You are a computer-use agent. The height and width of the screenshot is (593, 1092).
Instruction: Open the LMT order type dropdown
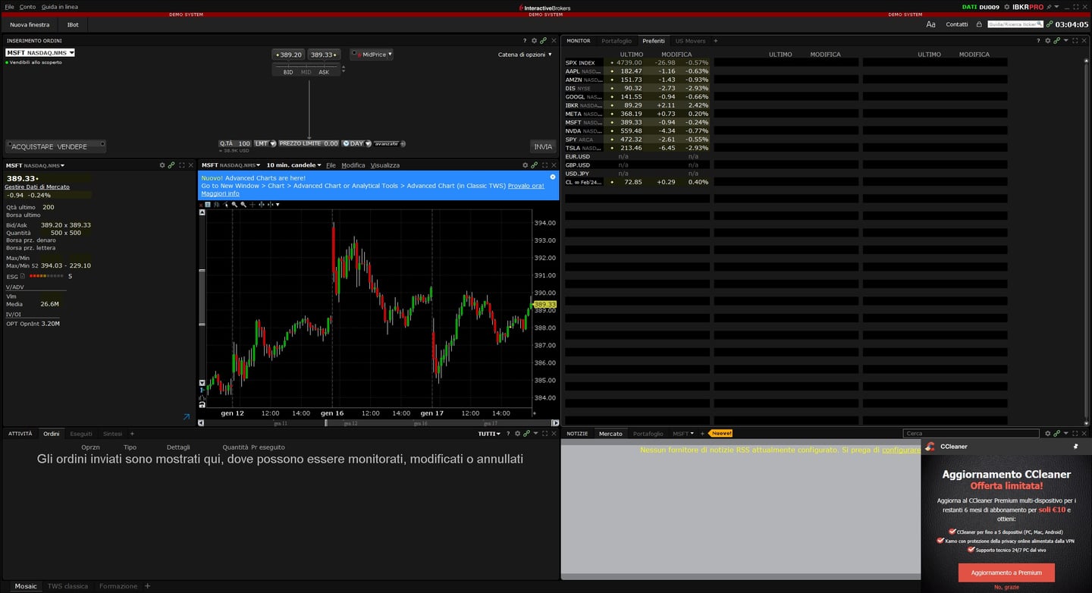pyautogui.click(x=265, y=143)
